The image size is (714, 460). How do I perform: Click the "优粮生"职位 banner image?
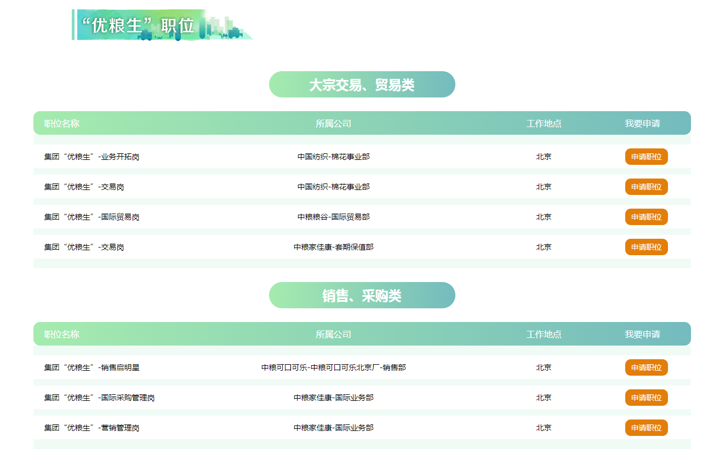tap(163, 25)
